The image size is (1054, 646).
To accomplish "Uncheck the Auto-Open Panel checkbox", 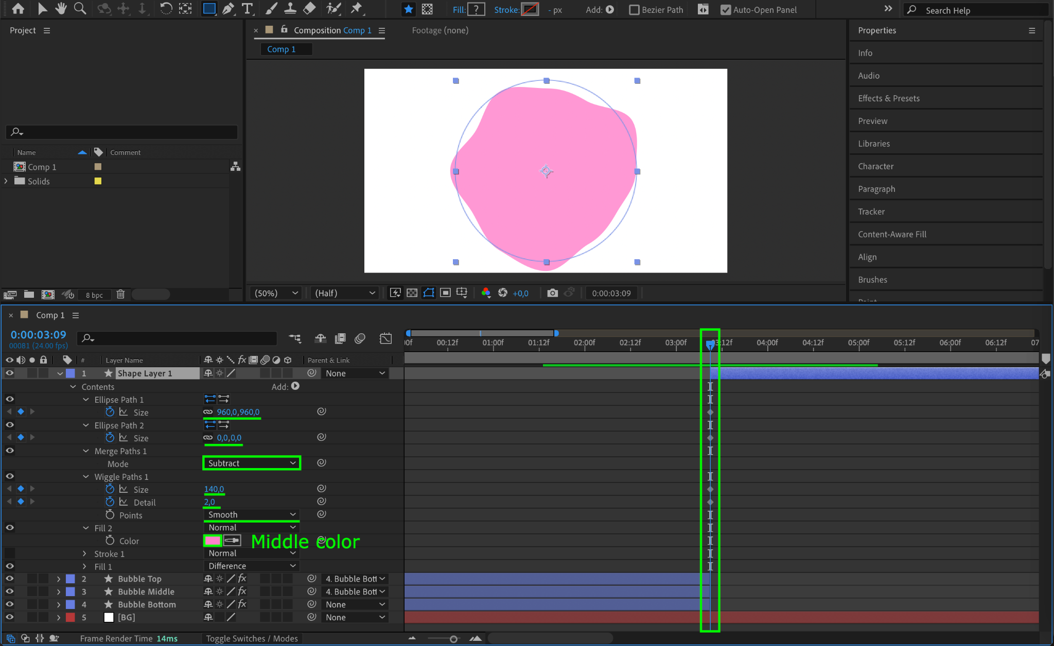I will click(725, 10).
